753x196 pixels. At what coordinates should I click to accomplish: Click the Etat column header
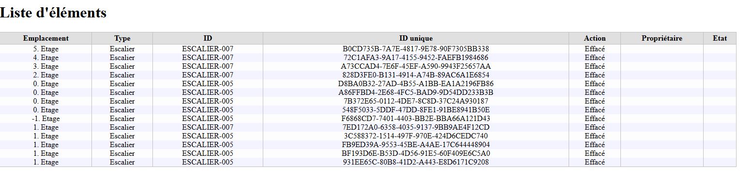point(720,38)
